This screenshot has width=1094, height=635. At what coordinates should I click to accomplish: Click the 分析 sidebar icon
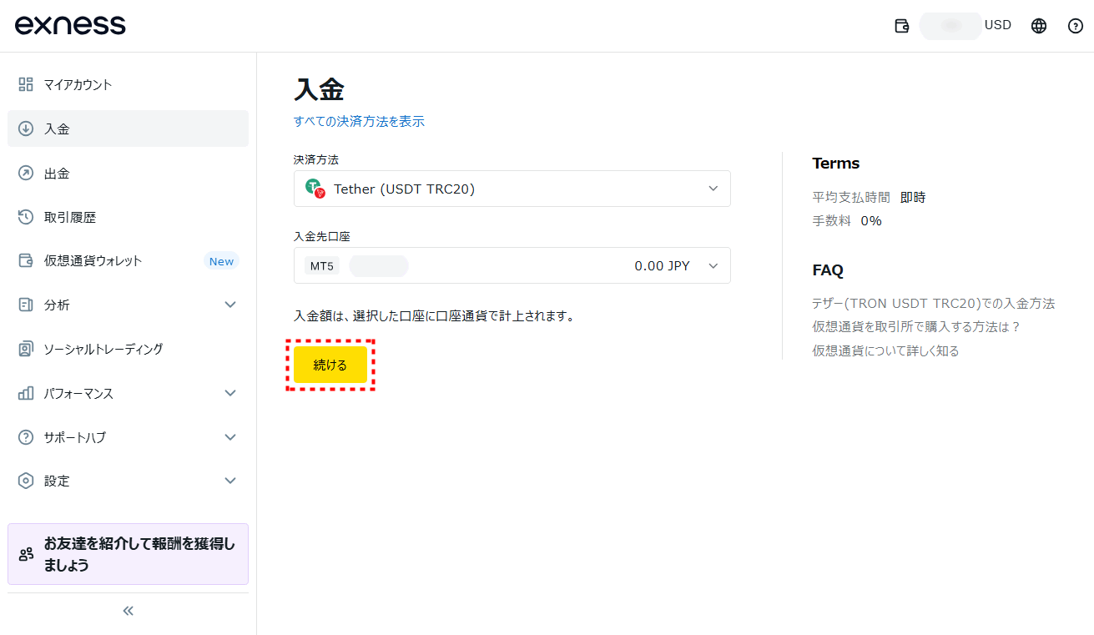26,305
